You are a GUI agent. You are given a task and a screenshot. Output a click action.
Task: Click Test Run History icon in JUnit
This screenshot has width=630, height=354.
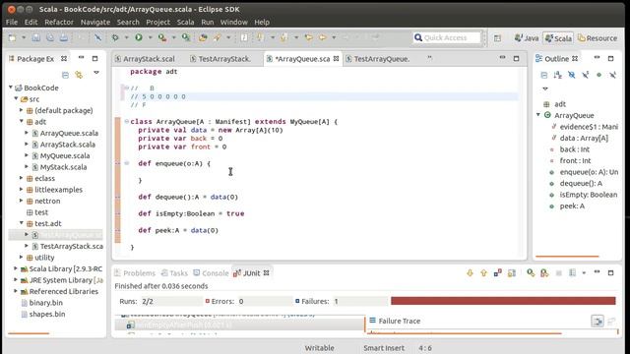pos(572,273)
